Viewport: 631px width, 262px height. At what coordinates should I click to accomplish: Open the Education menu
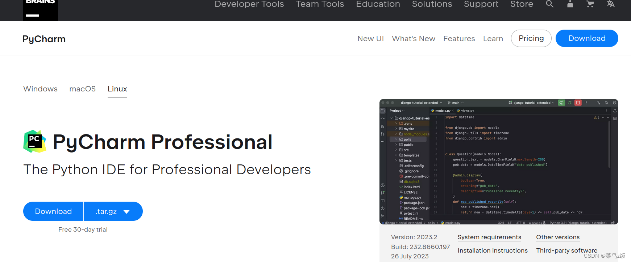[378, 4]
